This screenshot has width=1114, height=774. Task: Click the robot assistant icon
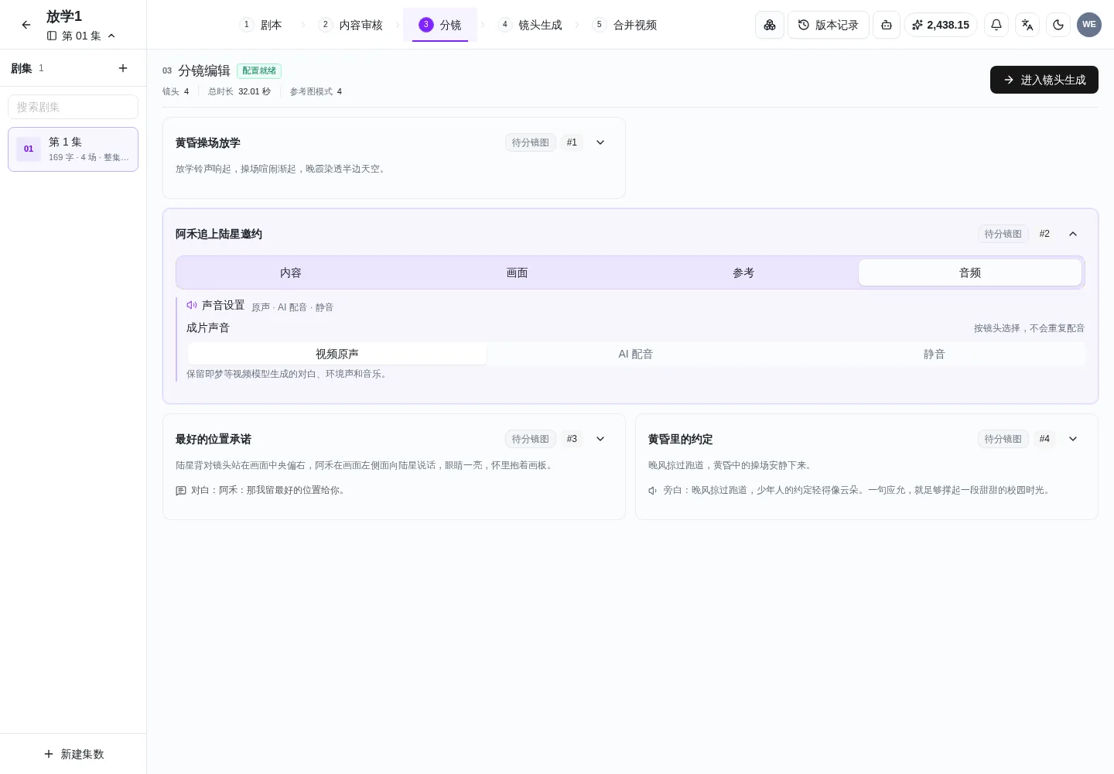[887, 25]
